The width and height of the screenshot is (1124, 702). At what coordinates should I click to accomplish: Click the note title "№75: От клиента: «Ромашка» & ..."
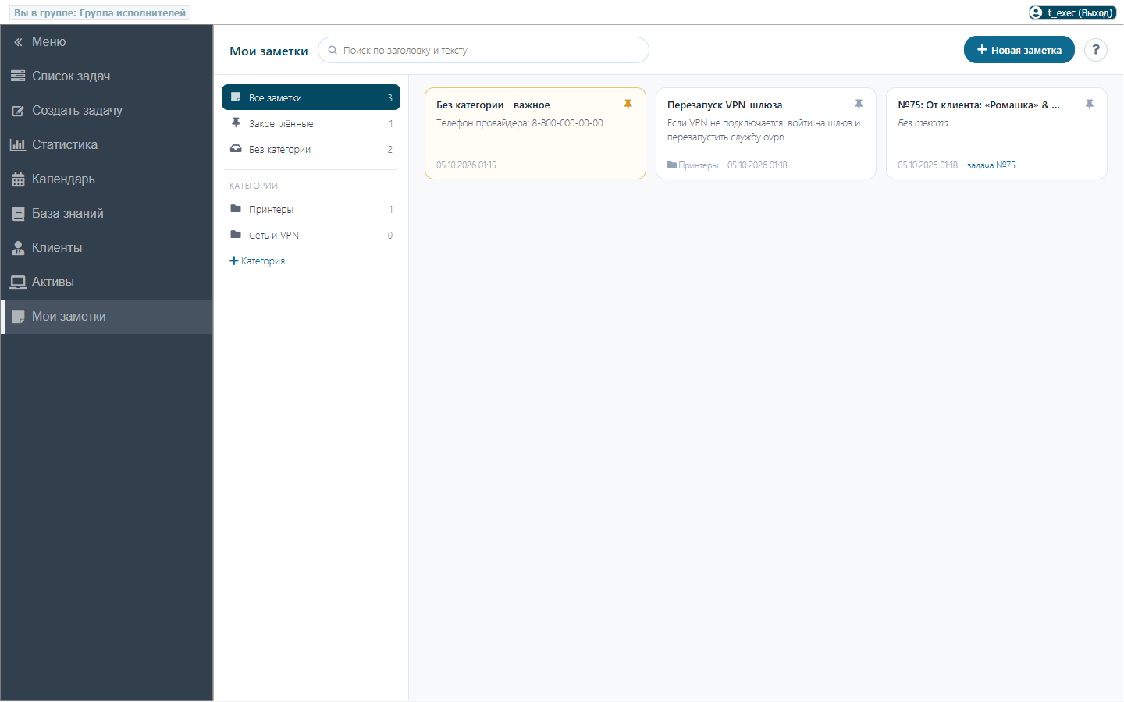coord(979,105)
